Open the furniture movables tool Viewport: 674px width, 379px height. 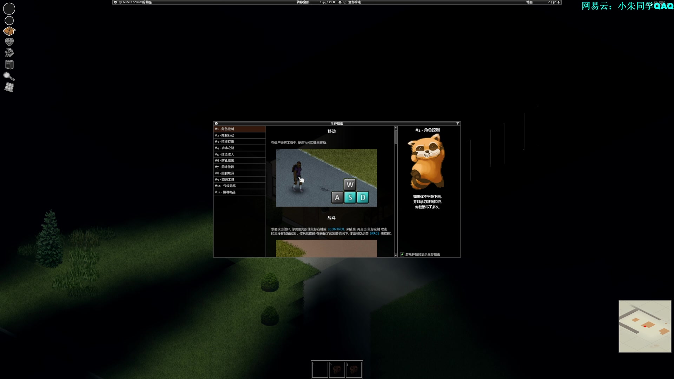pos(9,65)
